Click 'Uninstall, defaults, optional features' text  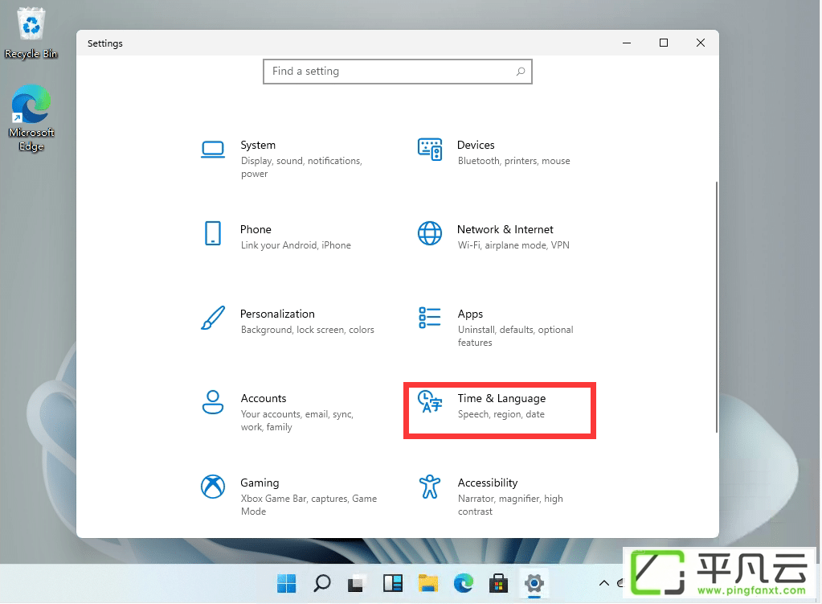coord(515,336)
